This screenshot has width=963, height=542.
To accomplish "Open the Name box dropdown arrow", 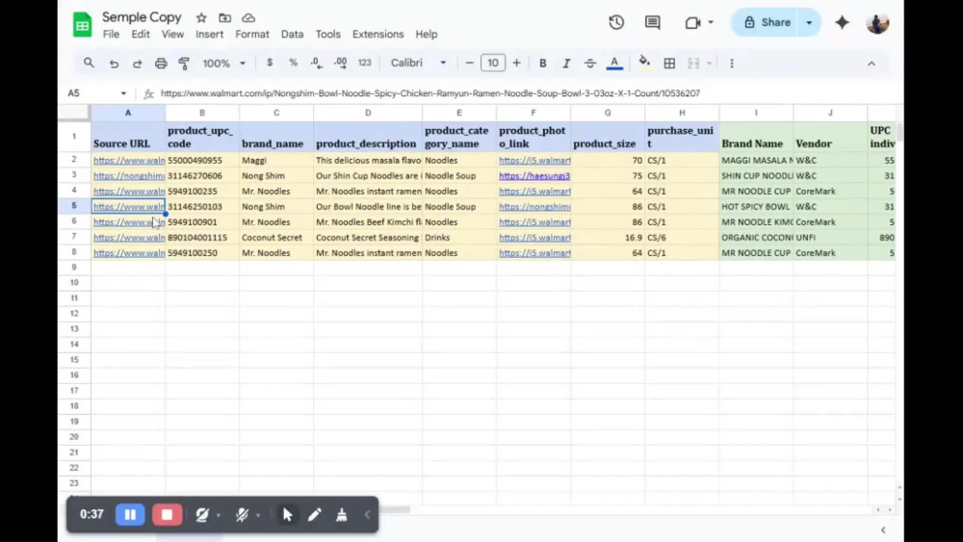I will [x=123, y=93].
